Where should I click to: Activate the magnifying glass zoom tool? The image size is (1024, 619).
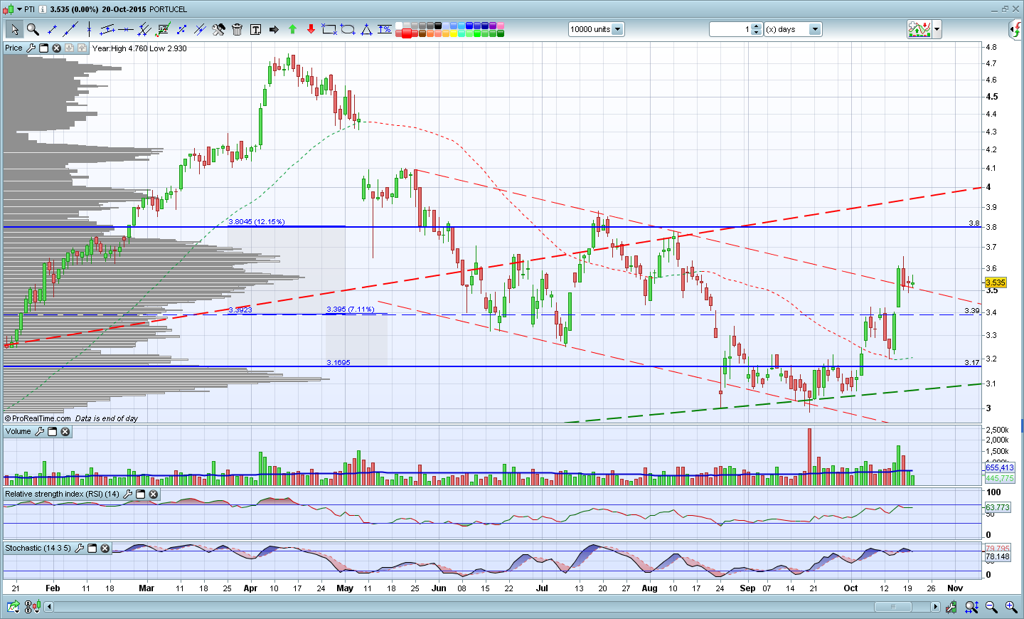[33, 29]
